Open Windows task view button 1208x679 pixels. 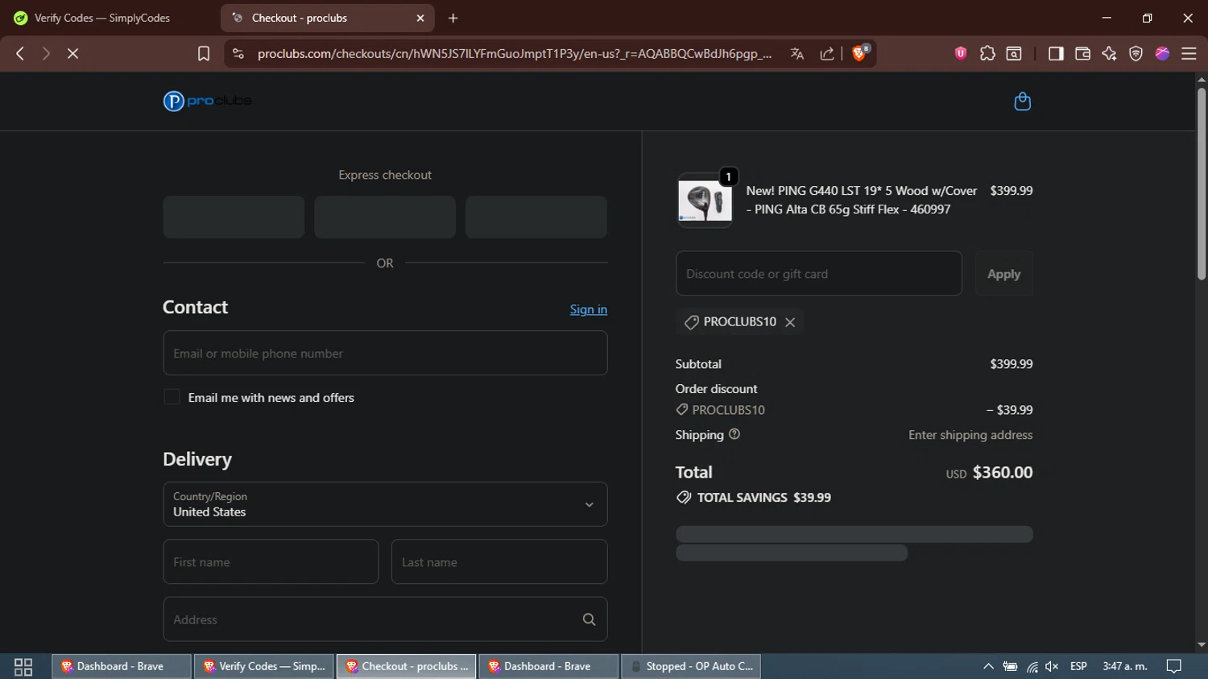coord(23,667)
